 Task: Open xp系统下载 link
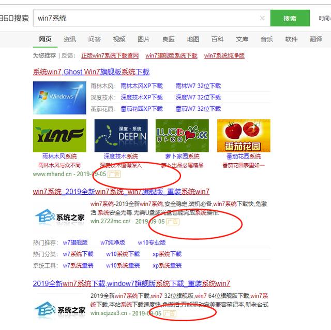click(167, 254)
